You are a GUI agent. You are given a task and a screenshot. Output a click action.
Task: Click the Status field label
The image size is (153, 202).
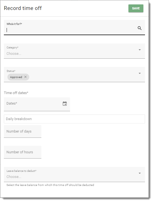coord(11,71)
